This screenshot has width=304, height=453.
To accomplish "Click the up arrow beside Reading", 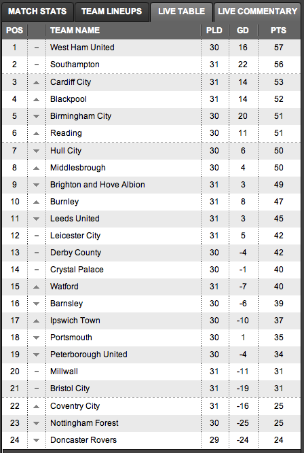I will (x=36, y=134).
